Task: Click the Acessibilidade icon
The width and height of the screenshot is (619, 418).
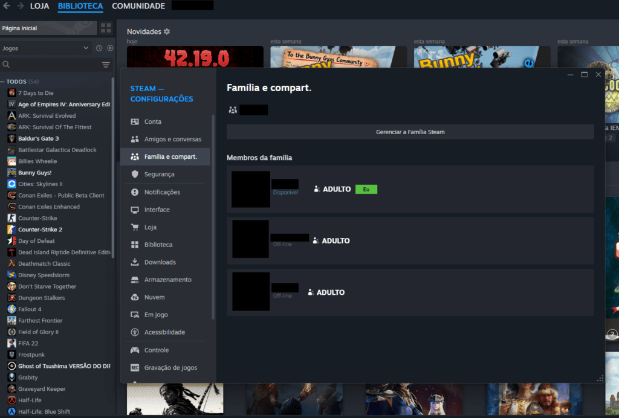Action: tap(135, 332)
